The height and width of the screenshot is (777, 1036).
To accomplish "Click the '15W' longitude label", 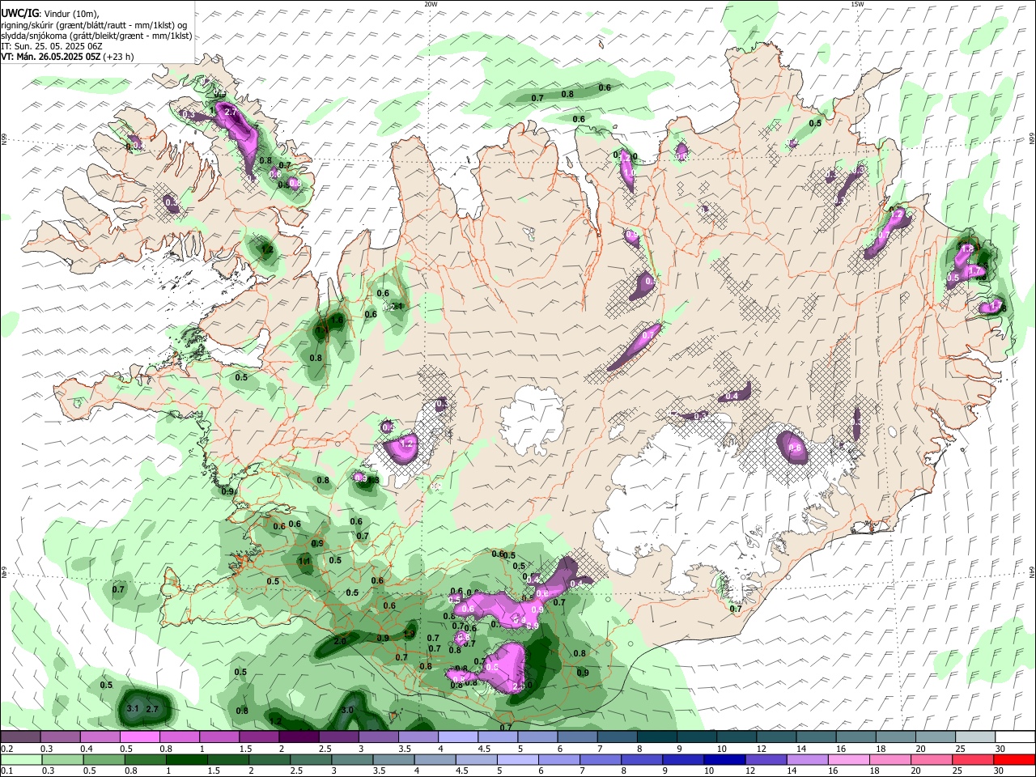I will coord(857,4).
